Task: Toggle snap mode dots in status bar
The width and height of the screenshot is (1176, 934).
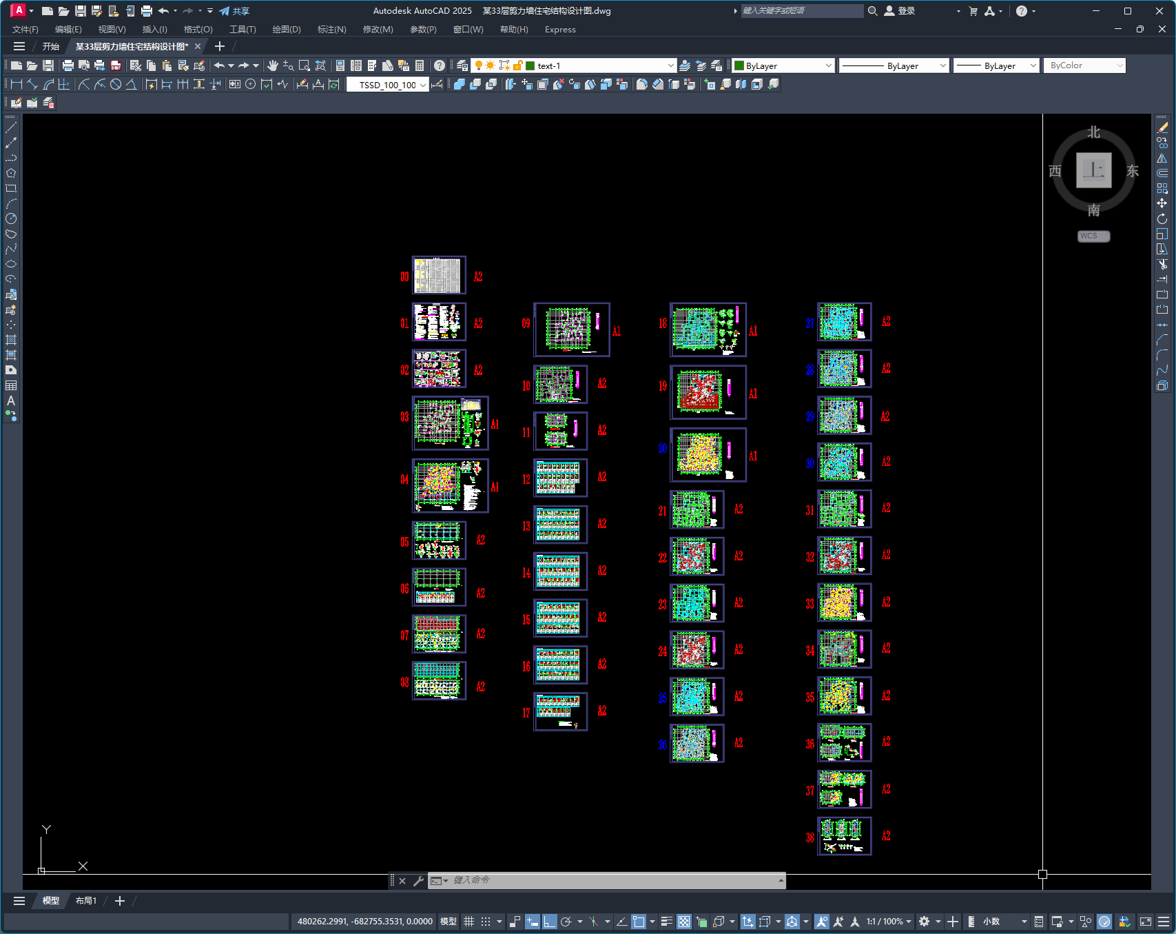Action: pyautogui.click(x=486, y=922)
